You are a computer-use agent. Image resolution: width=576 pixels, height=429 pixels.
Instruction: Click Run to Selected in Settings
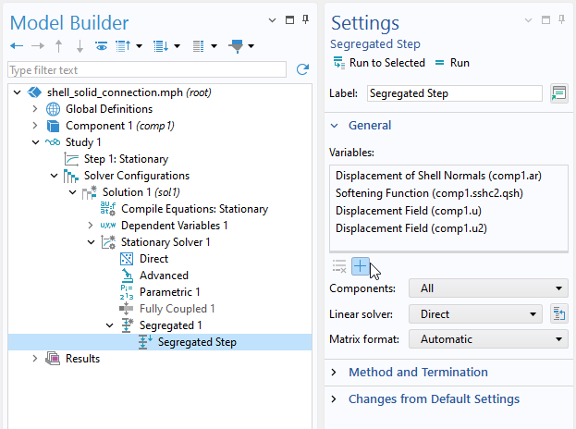[379, 63]
